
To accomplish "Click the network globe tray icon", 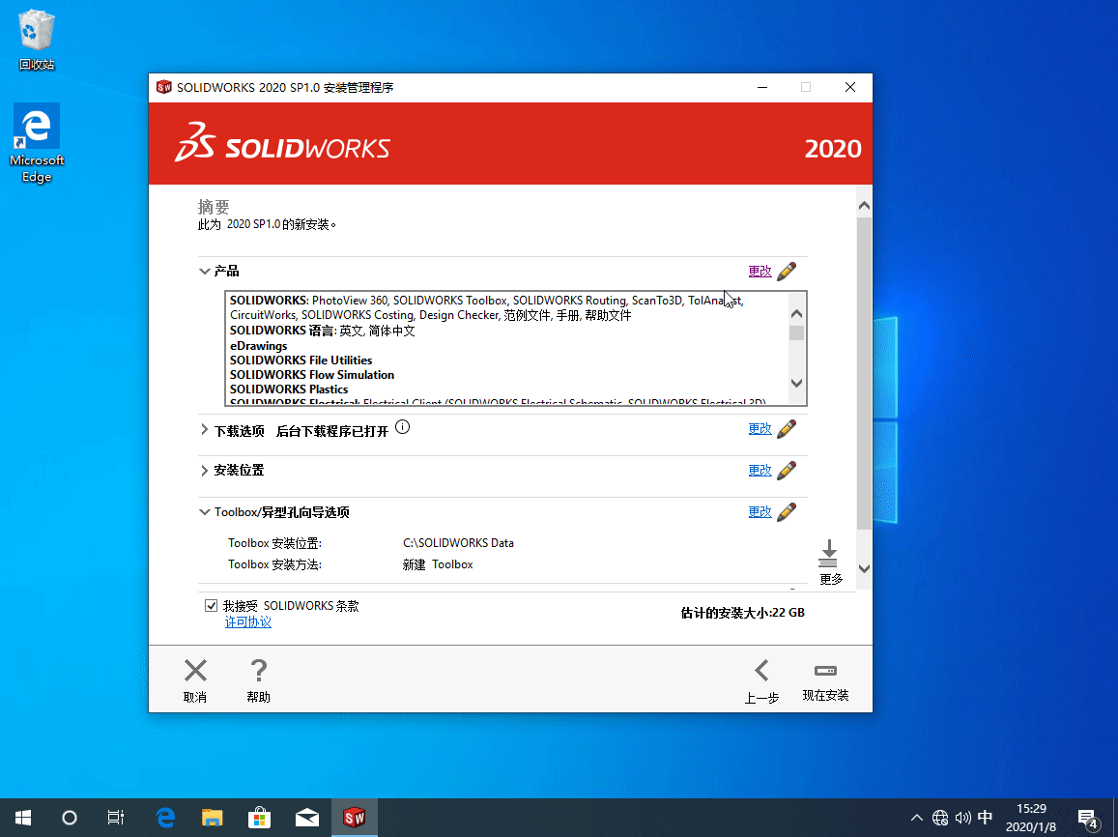I will coord(940,818).
